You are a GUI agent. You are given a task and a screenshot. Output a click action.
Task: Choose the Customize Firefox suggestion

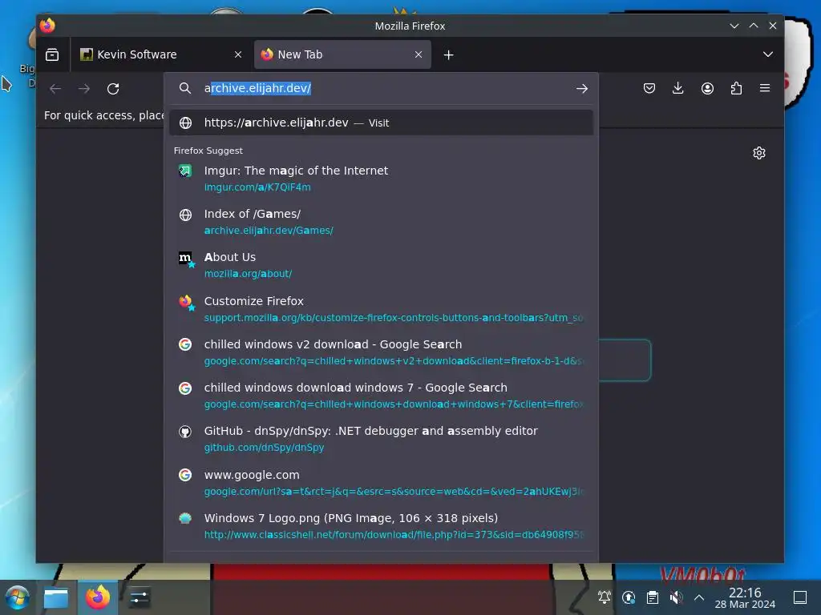381,309
